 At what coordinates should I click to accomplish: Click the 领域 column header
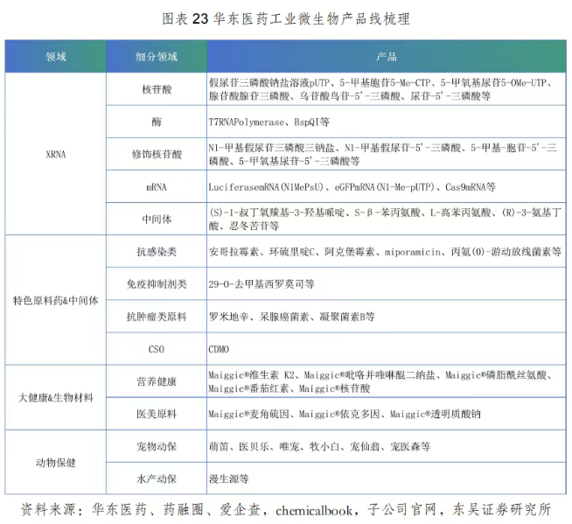tap(55, 57)
